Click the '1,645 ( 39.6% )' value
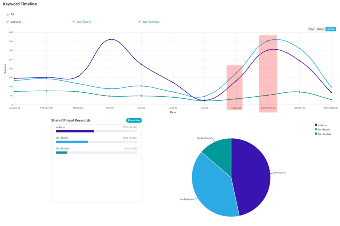 coord(130,138)
